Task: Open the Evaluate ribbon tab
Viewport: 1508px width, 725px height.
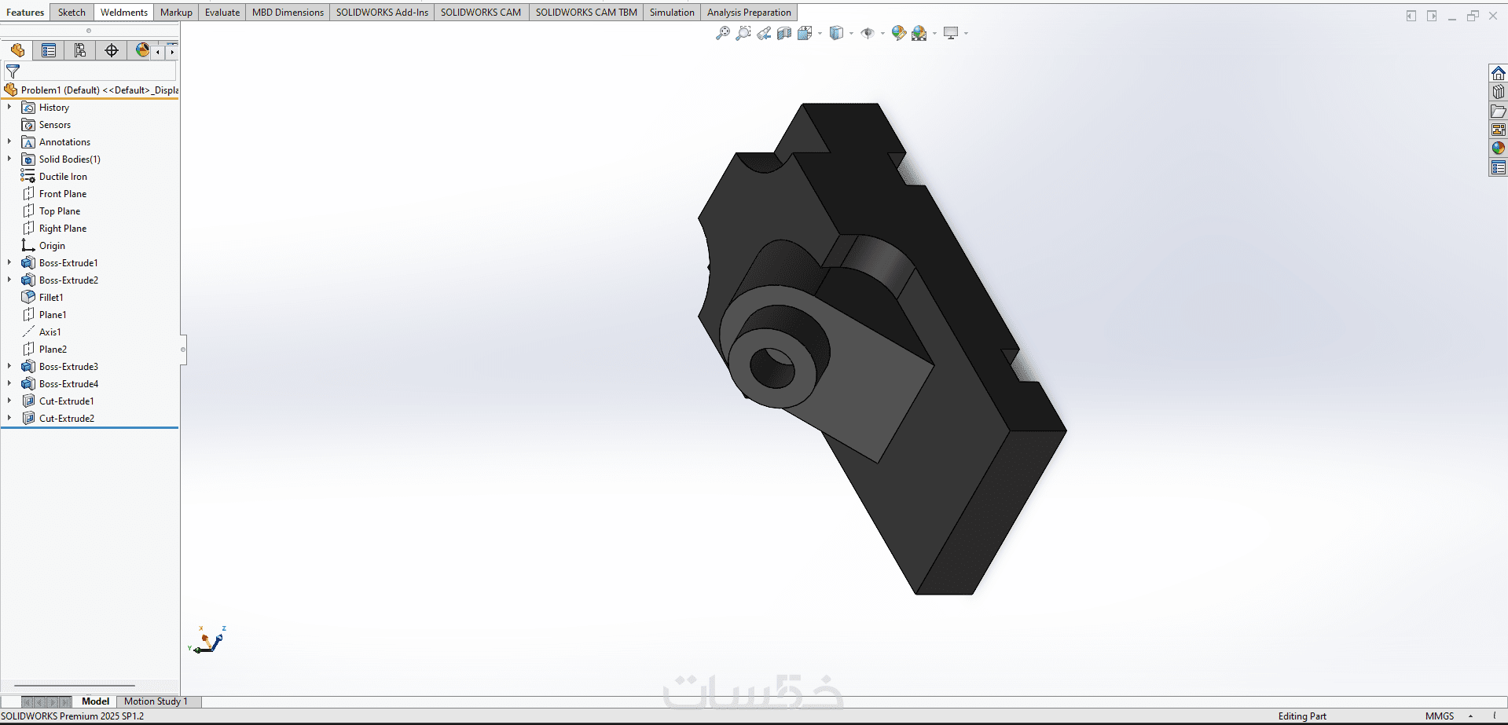Action: tap(222, 13)
